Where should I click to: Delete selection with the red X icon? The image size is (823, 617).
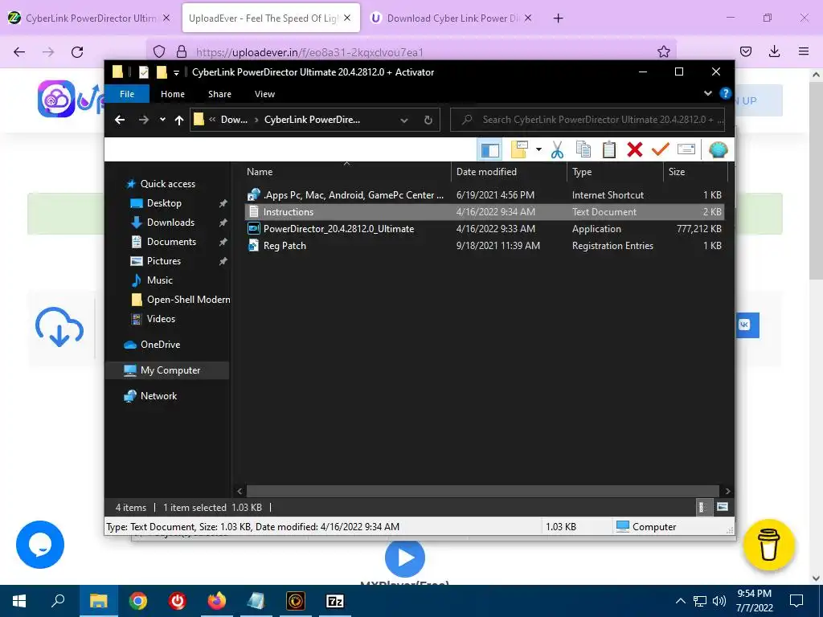pyautogui.click(x=635, y=150)
